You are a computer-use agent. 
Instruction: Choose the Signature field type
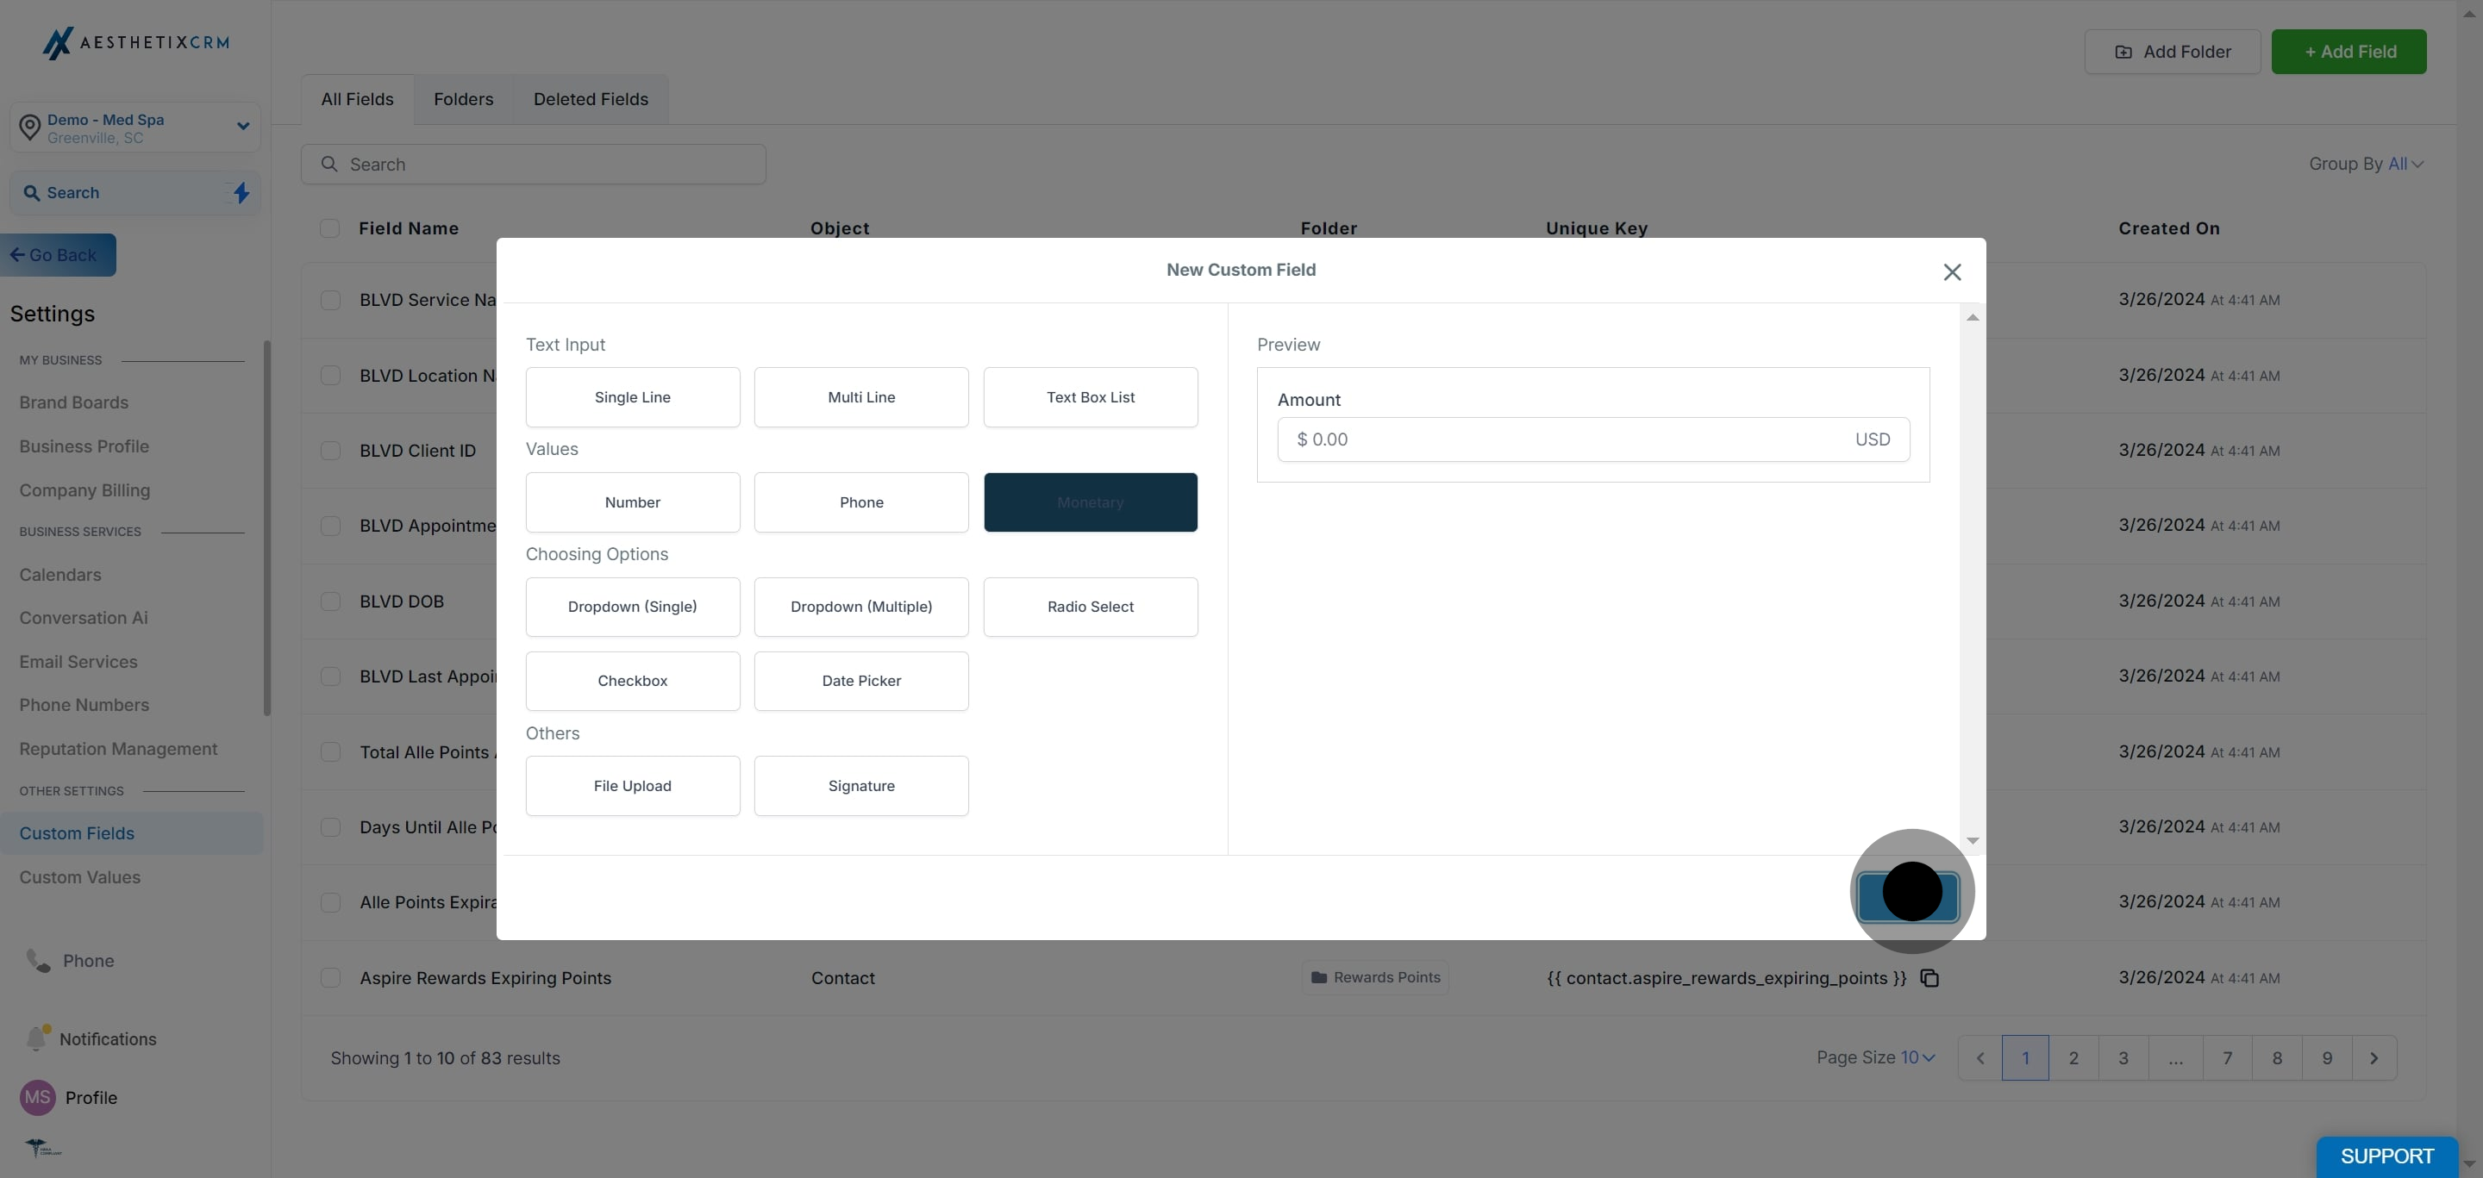click(860, 786)
